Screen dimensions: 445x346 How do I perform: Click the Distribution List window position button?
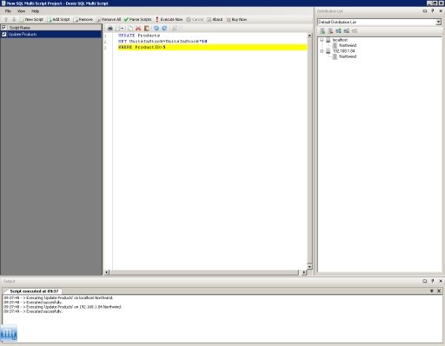pos(425,11)
